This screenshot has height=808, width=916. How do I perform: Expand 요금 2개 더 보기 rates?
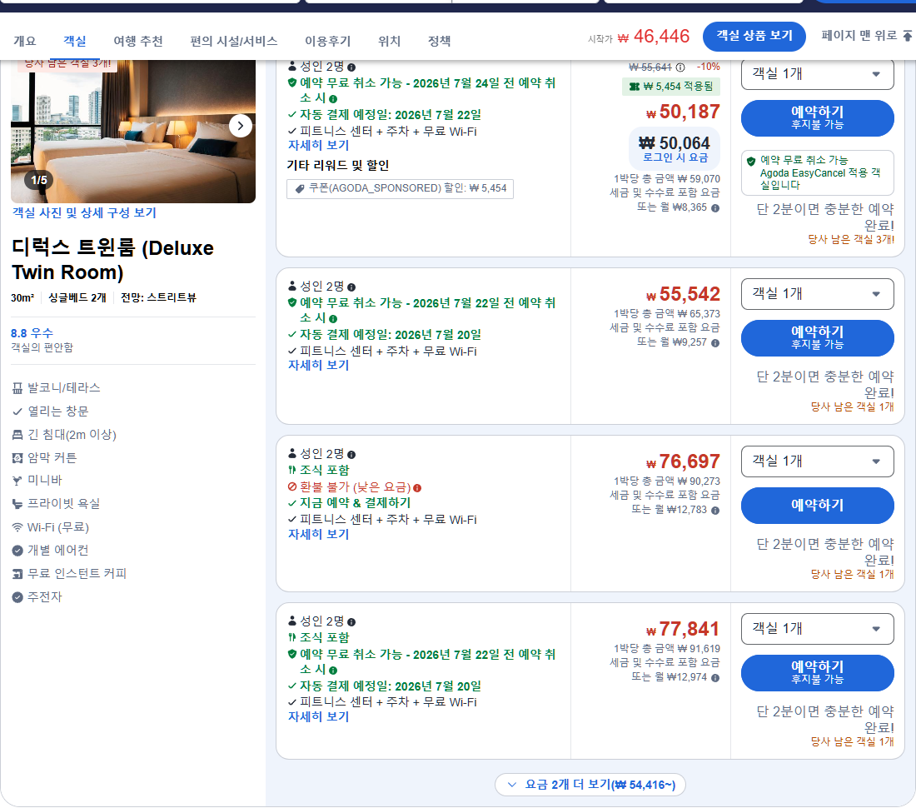[590, 785]
